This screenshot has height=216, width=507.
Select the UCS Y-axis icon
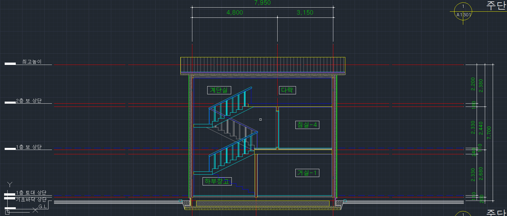click(x=10, y=185)
